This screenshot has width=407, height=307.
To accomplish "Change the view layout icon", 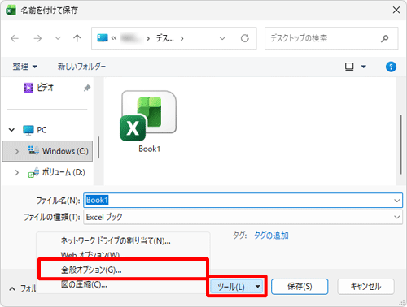I will coord(349,67).
